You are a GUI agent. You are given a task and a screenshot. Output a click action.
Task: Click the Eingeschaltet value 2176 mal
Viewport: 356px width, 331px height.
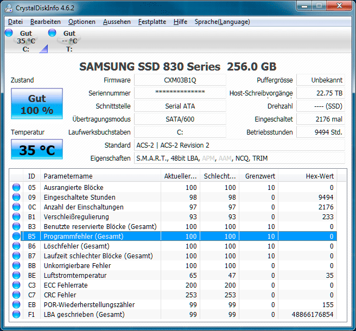(321, 119)
